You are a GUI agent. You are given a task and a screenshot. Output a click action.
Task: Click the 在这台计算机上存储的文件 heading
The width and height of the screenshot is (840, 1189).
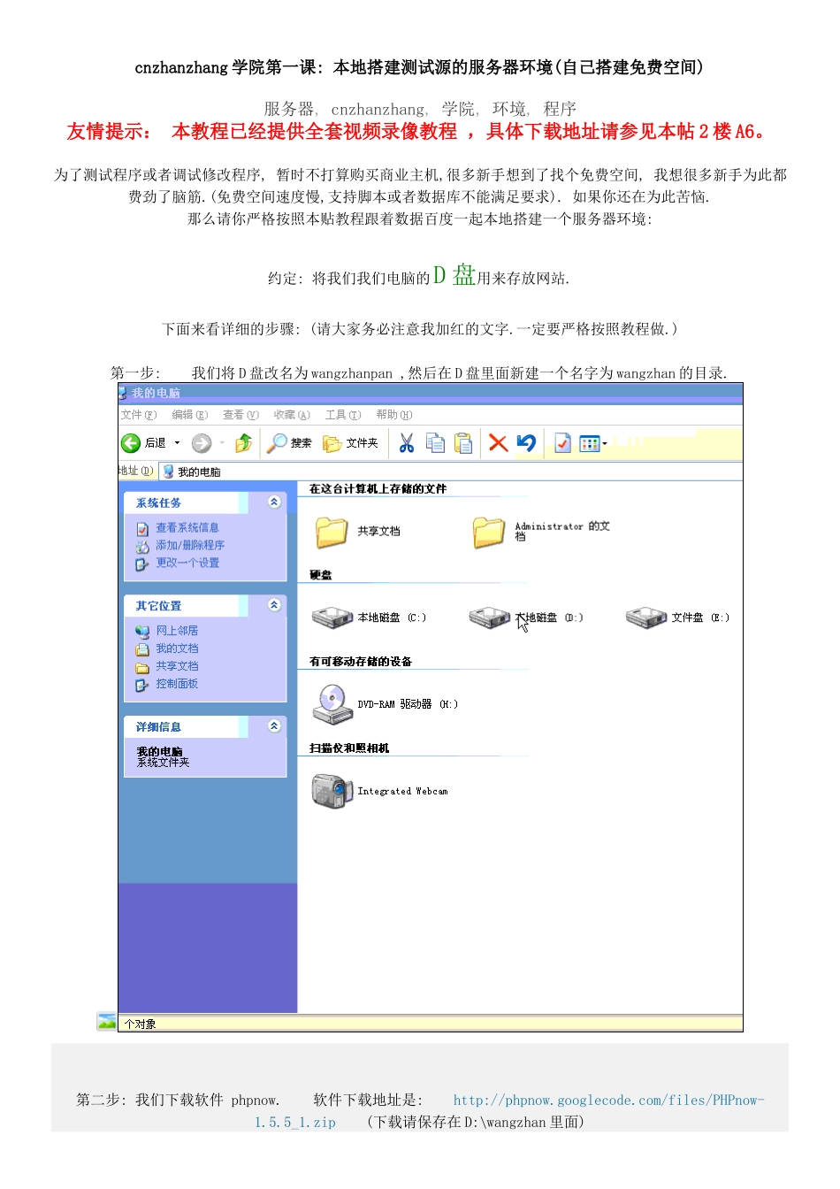[378, 488]
